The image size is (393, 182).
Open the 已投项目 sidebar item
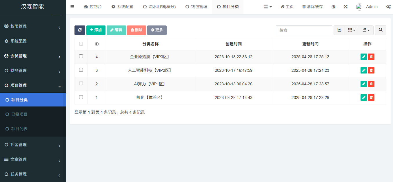click(19, 114)
